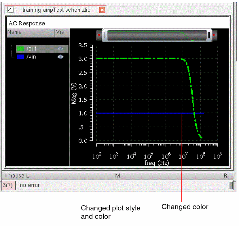Viewport: 239px width, 226px height.
Task: Click the Vis column header
Action: pyautogui.click(x=60, y=32)
